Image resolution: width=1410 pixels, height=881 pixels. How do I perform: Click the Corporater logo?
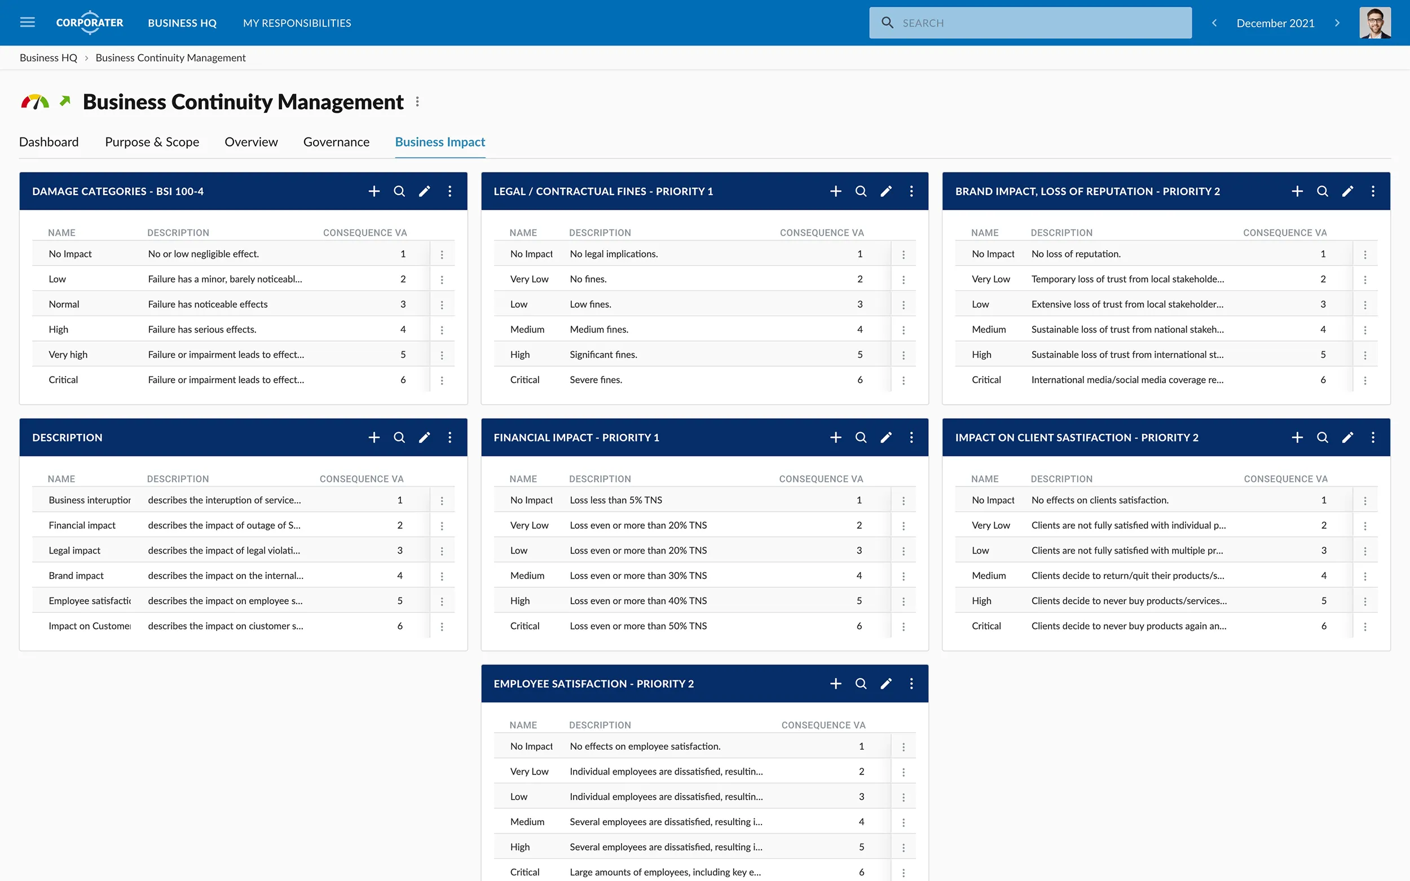(89, 23)
